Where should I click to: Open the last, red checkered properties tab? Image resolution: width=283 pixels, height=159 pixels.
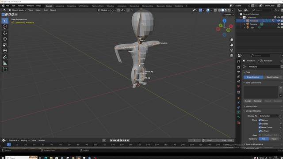click(239, 123)
